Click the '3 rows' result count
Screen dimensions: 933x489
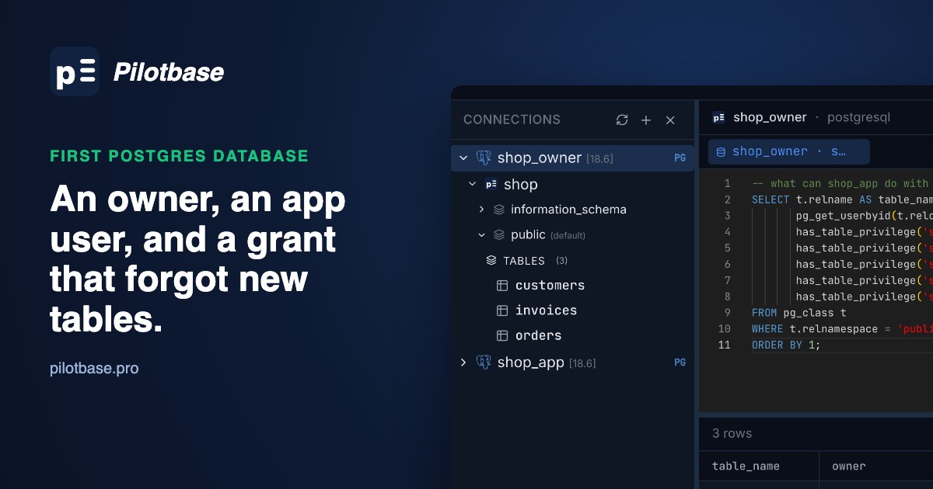click(732, 433)
